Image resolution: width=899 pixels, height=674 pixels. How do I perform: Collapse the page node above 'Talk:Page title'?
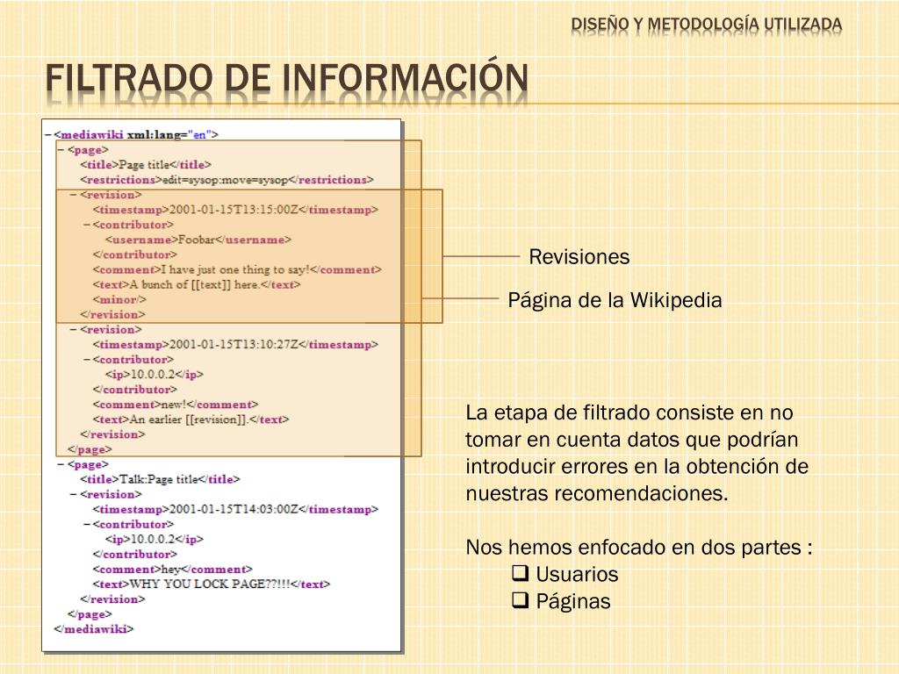(61, 464)
